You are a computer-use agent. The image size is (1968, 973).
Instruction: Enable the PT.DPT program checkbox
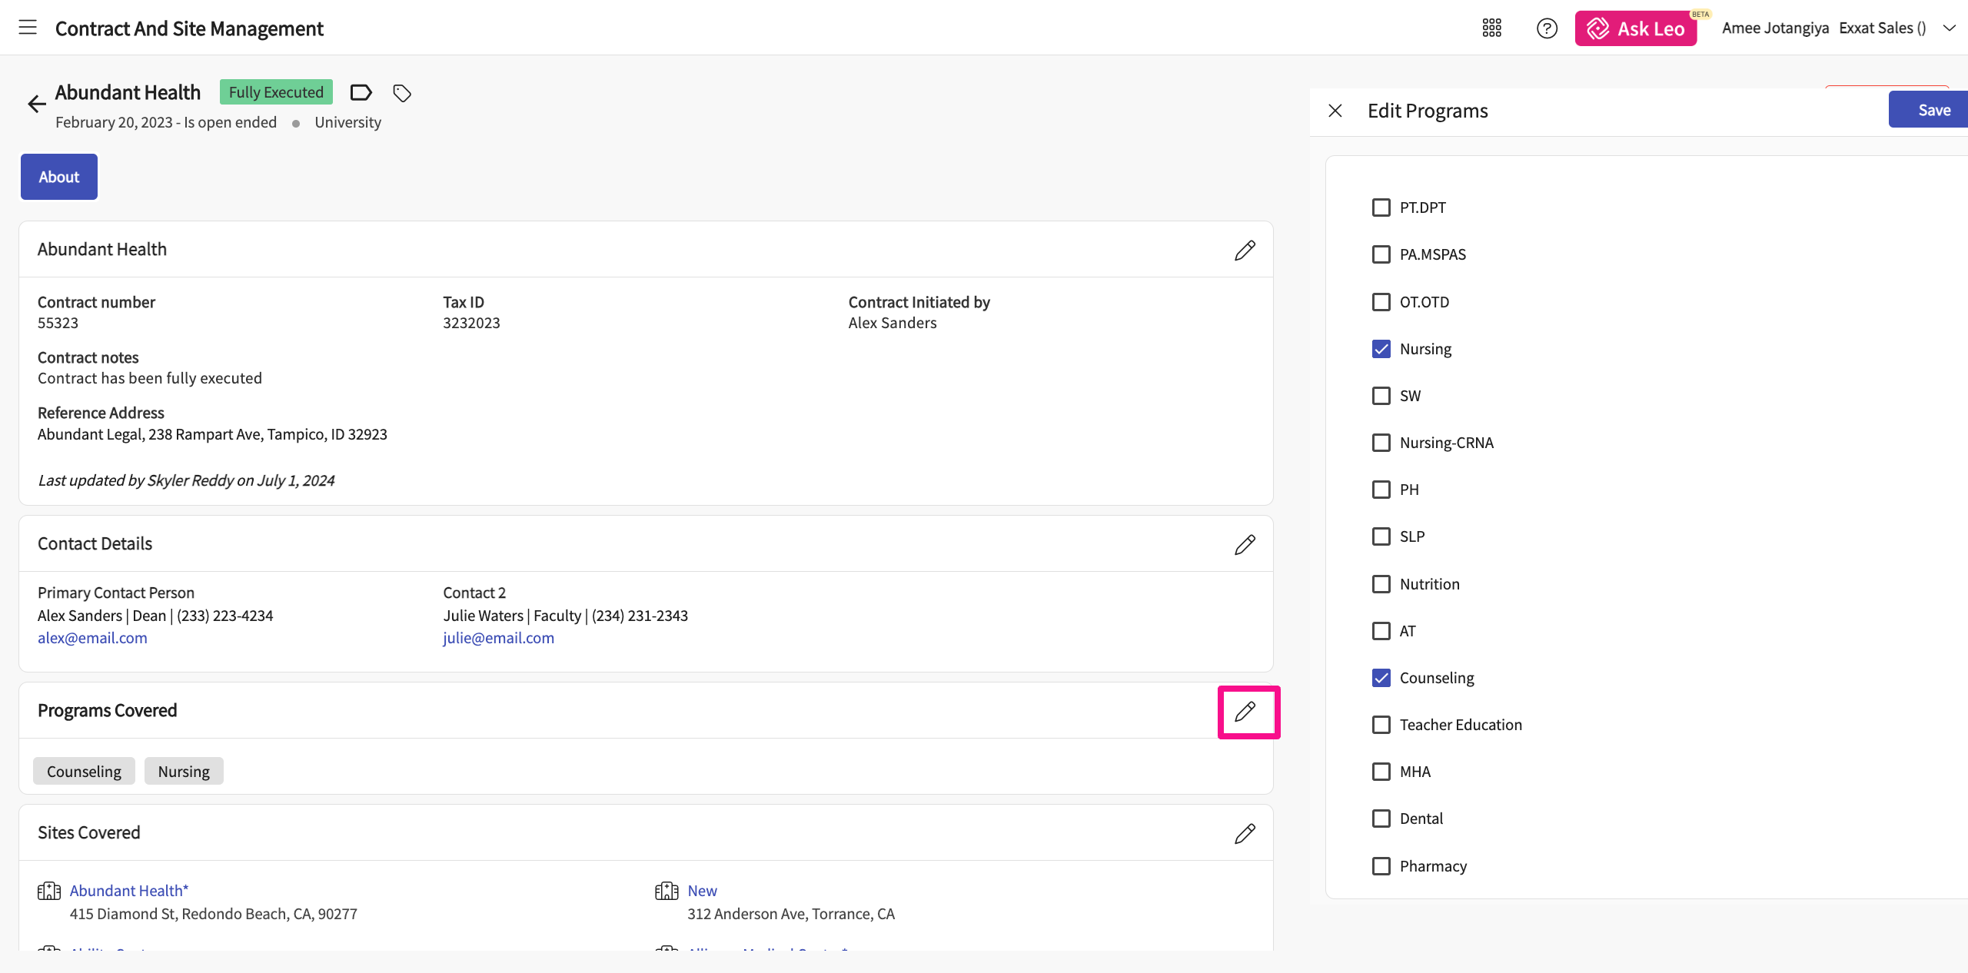coord(1381,208)
